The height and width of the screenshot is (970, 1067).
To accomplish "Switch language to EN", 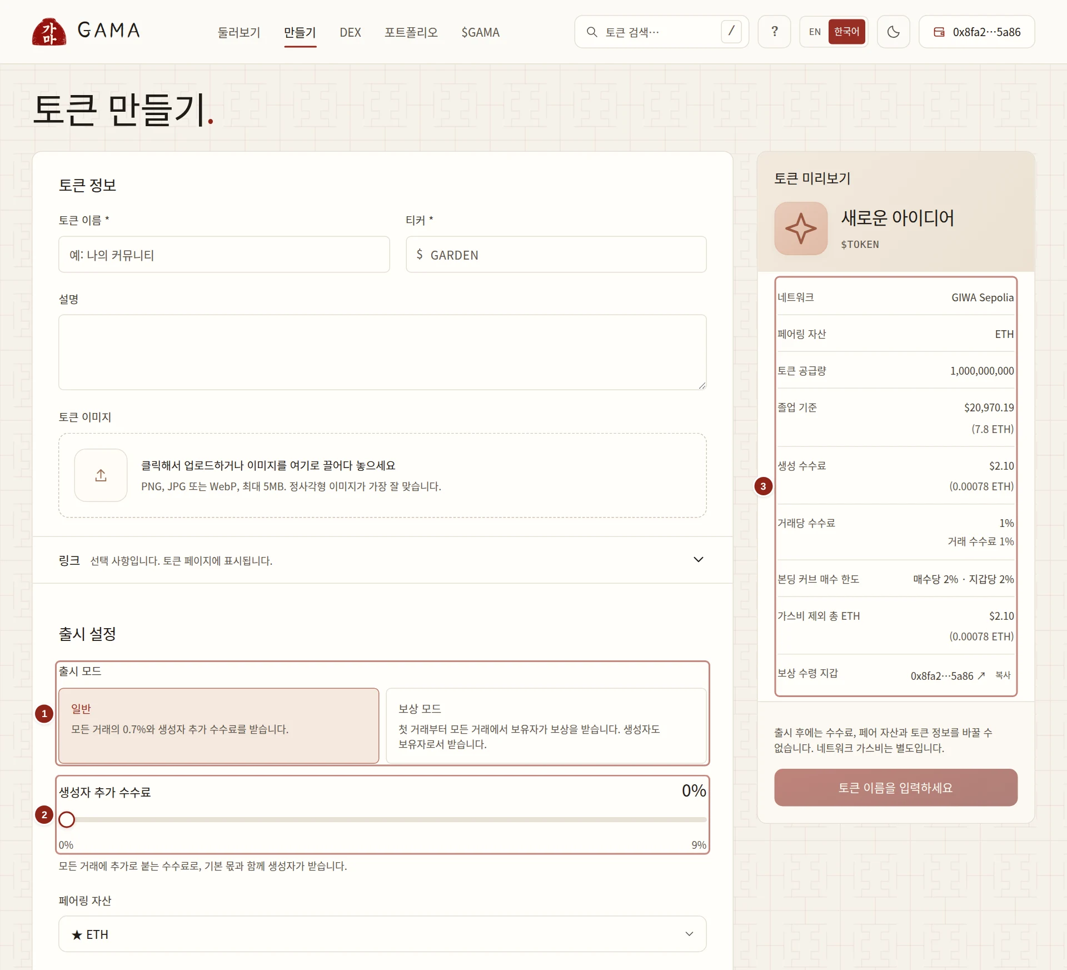I will pyautogui.click(x=815, y=32).
